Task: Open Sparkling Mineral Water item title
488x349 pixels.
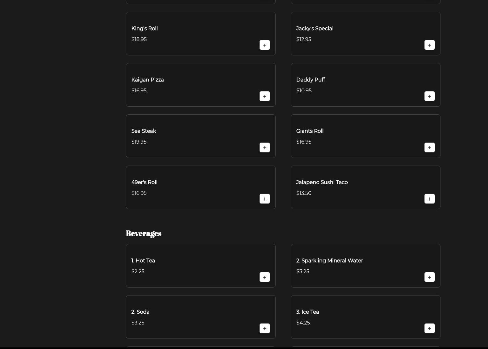Action: [x=329, y=261]
